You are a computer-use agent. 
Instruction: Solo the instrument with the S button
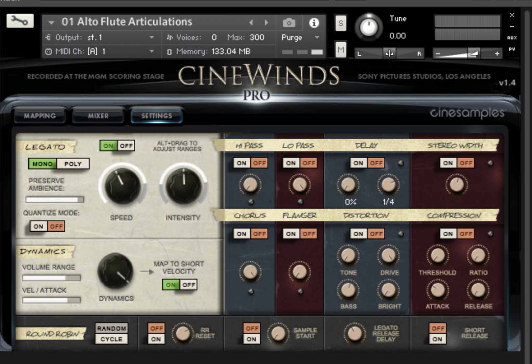341,23
